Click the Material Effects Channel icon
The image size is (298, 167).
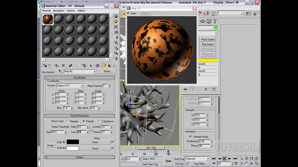pos(90,66)
